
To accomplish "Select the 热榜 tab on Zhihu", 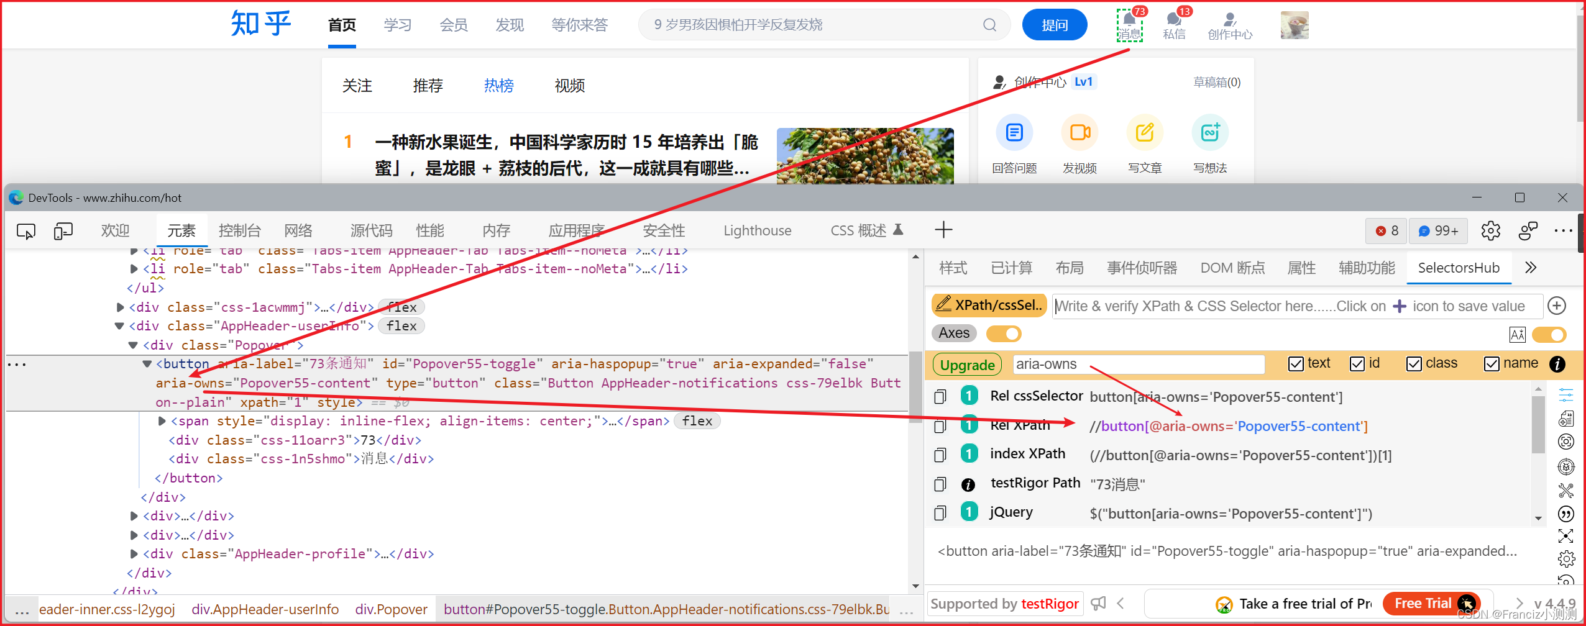I will coord(498,86).
